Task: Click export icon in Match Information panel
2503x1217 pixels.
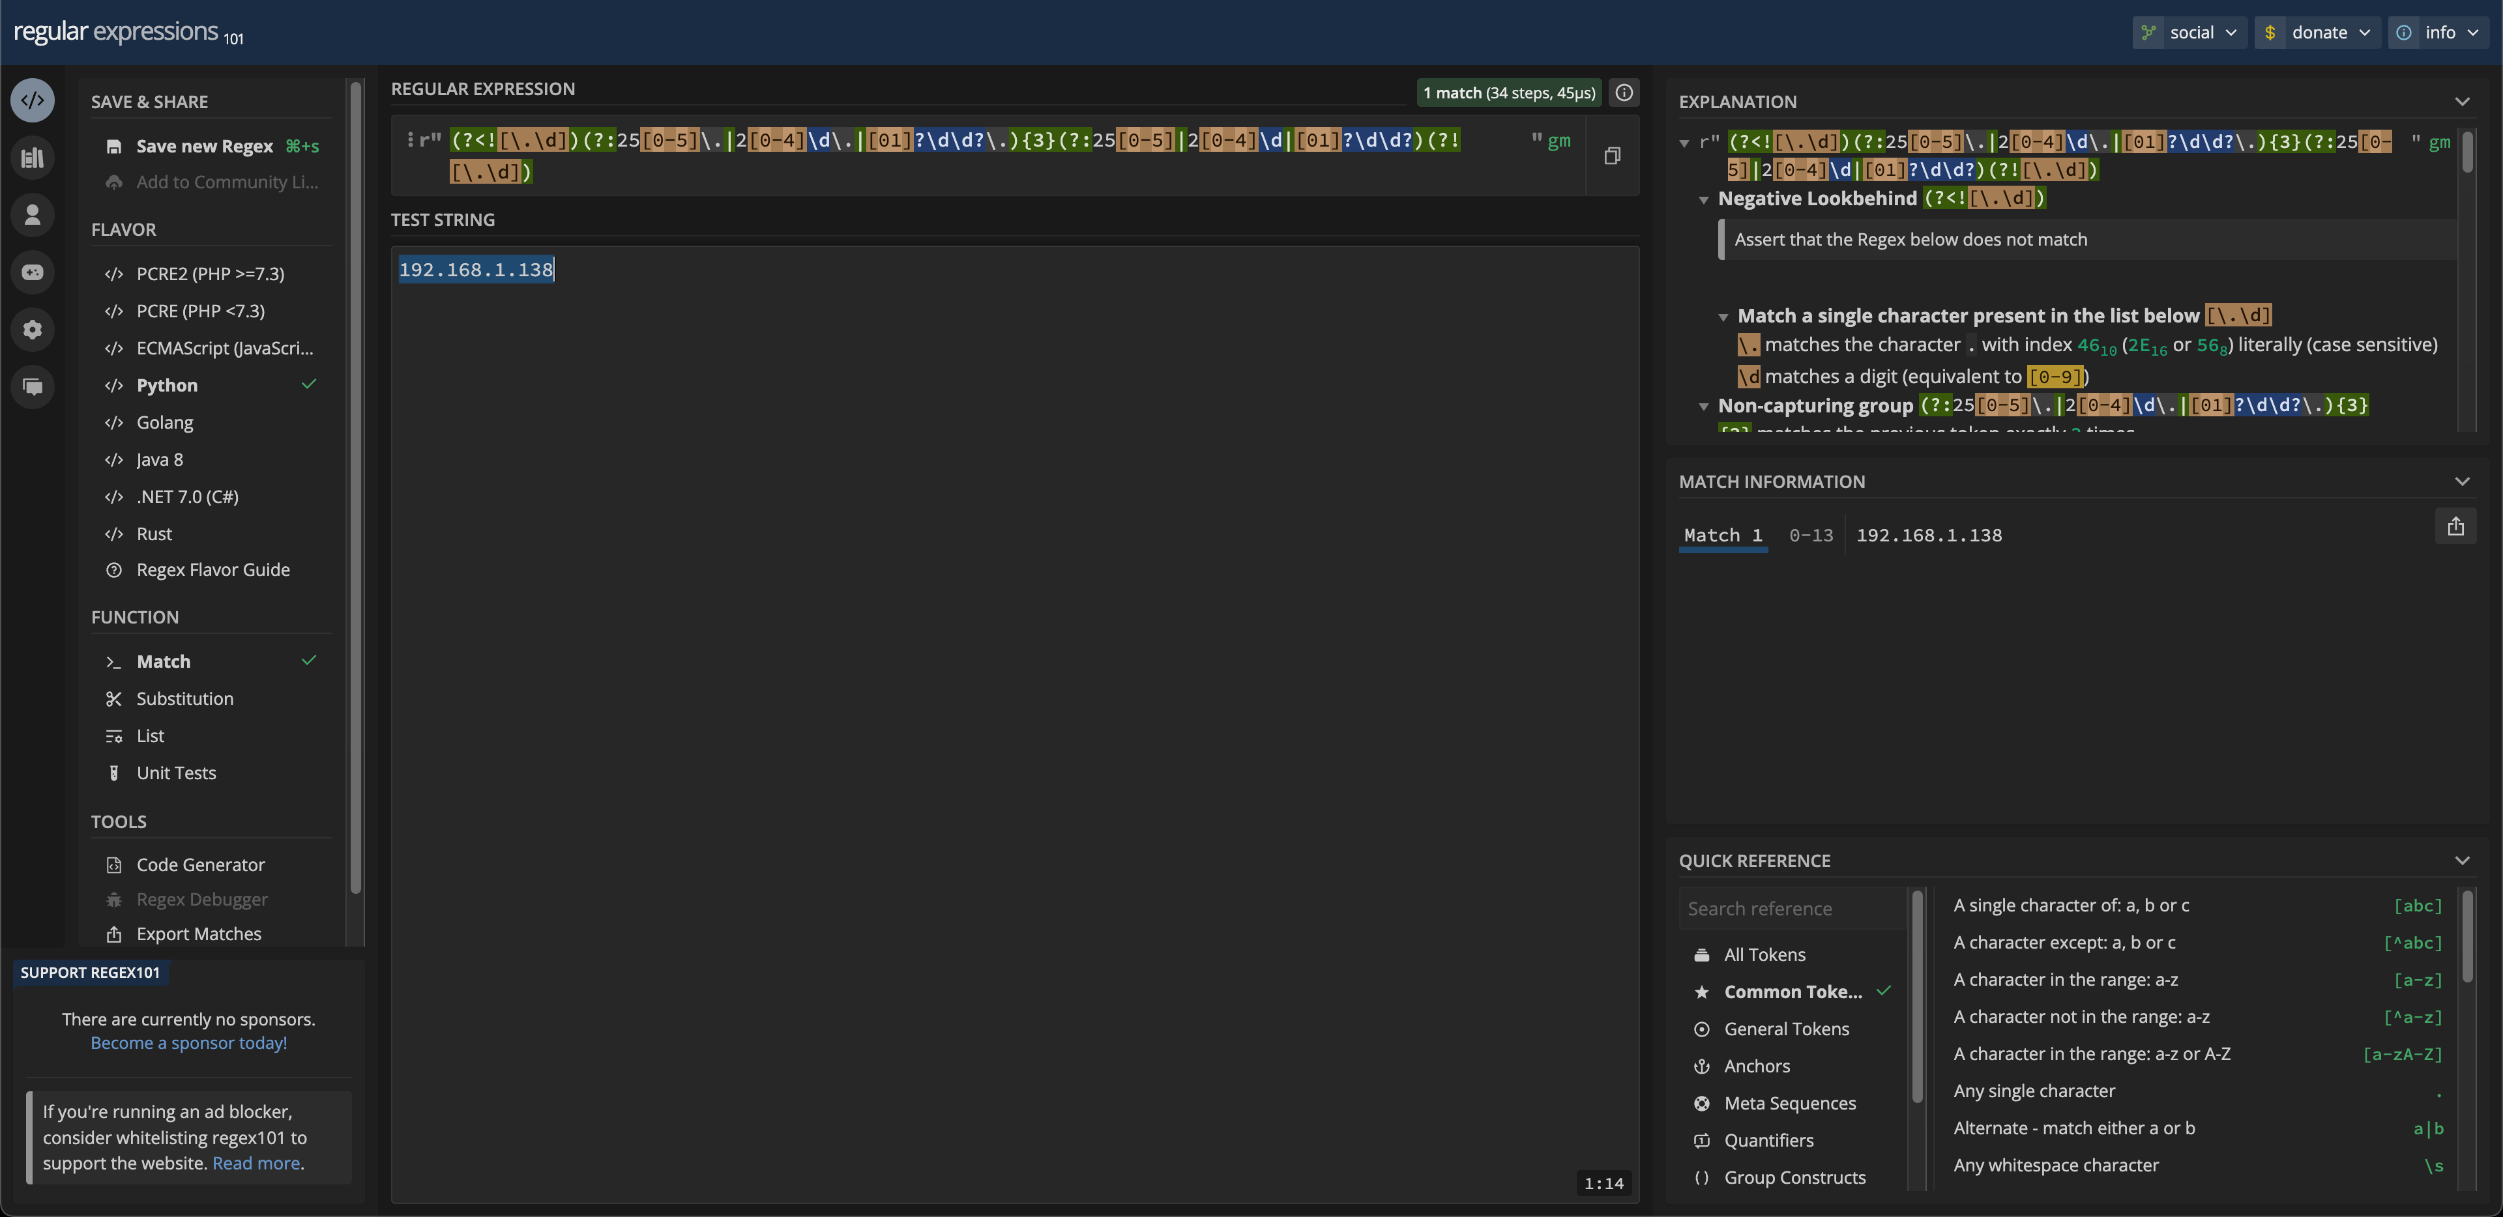Action: 2455,526
